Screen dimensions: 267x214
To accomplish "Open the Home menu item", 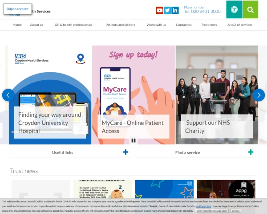I will (x=17, y=25).
